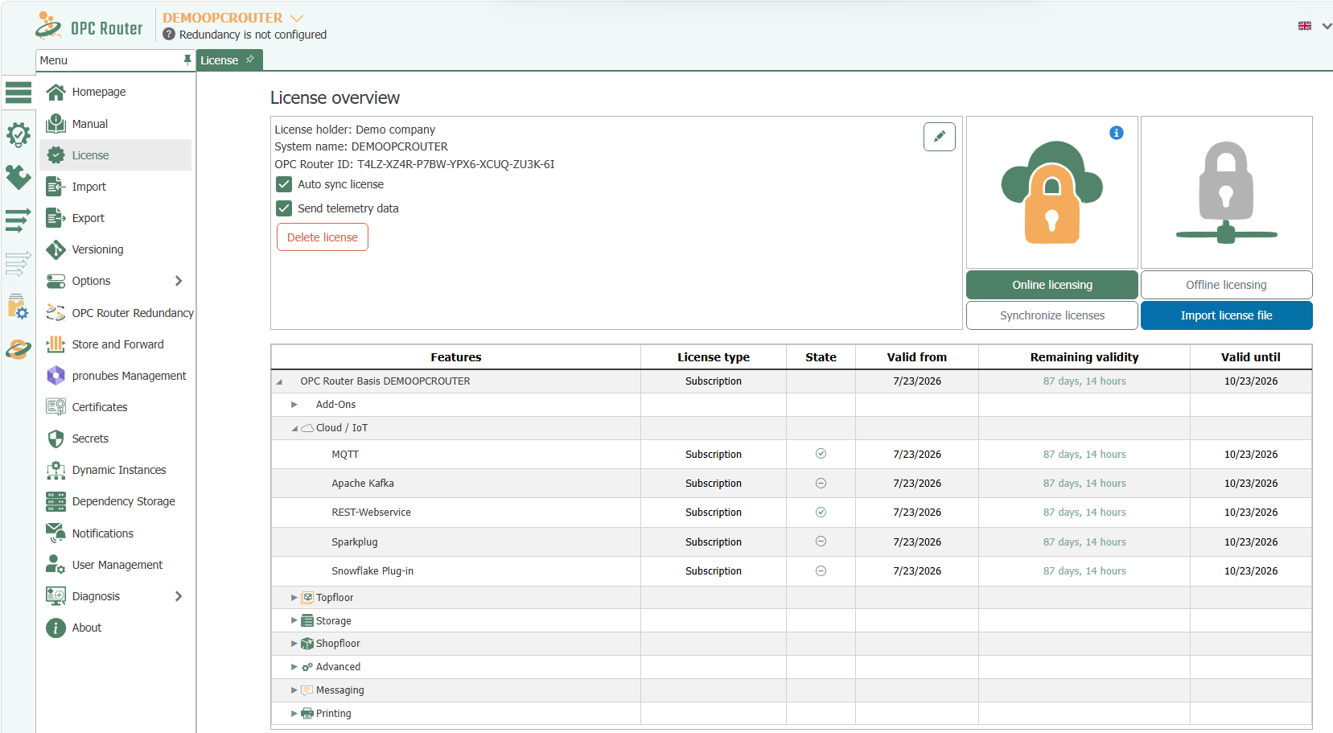Open the Secrets shield icon
The height and width of the screenshot is (733, 1333).
(56, 439)
